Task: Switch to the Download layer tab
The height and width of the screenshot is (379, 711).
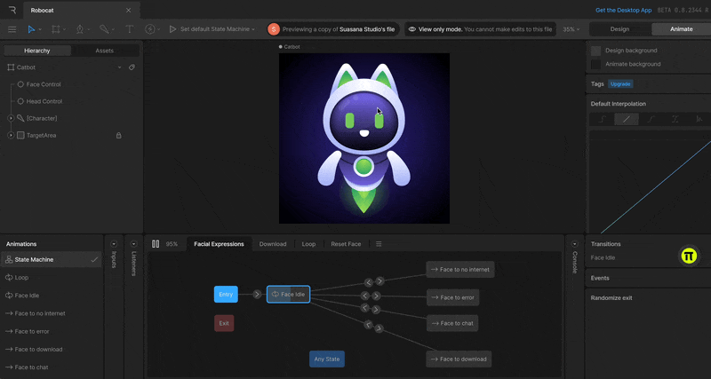Action: coord(272,244)
